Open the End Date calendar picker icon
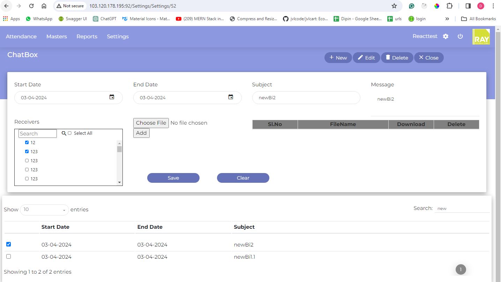 (x=231, y=97)
